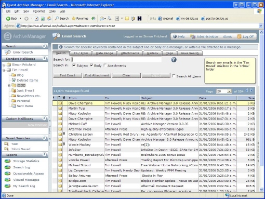Image resolution: width=265 pixels, height=199 pixels.
Task: Switch to the MailBox tab
Action: click(x=152, y=53)
